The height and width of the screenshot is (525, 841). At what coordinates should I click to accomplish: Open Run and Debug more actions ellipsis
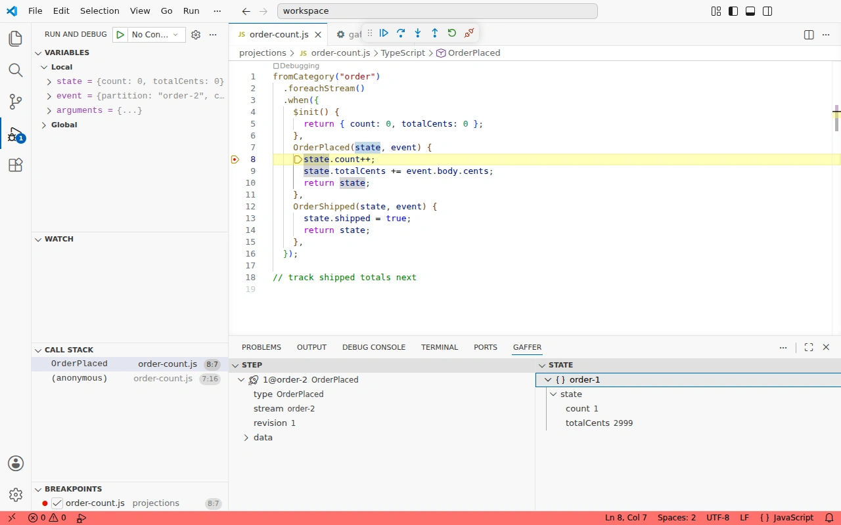[x=213, y=35]
